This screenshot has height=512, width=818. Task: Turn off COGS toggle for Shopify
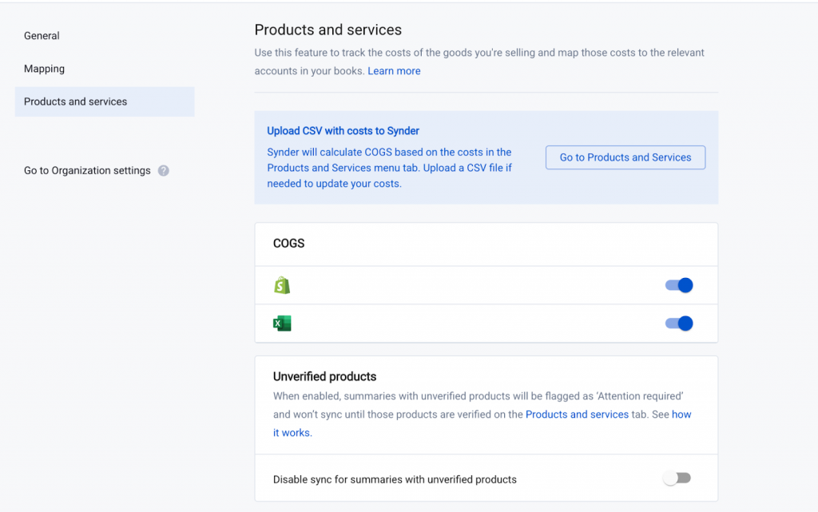[679, 285]
